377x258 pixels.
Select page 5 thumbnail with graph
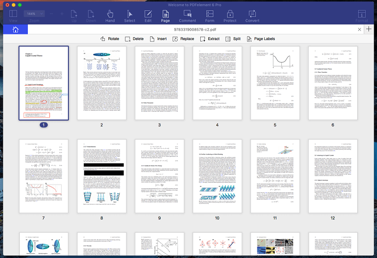click(275, 83)
